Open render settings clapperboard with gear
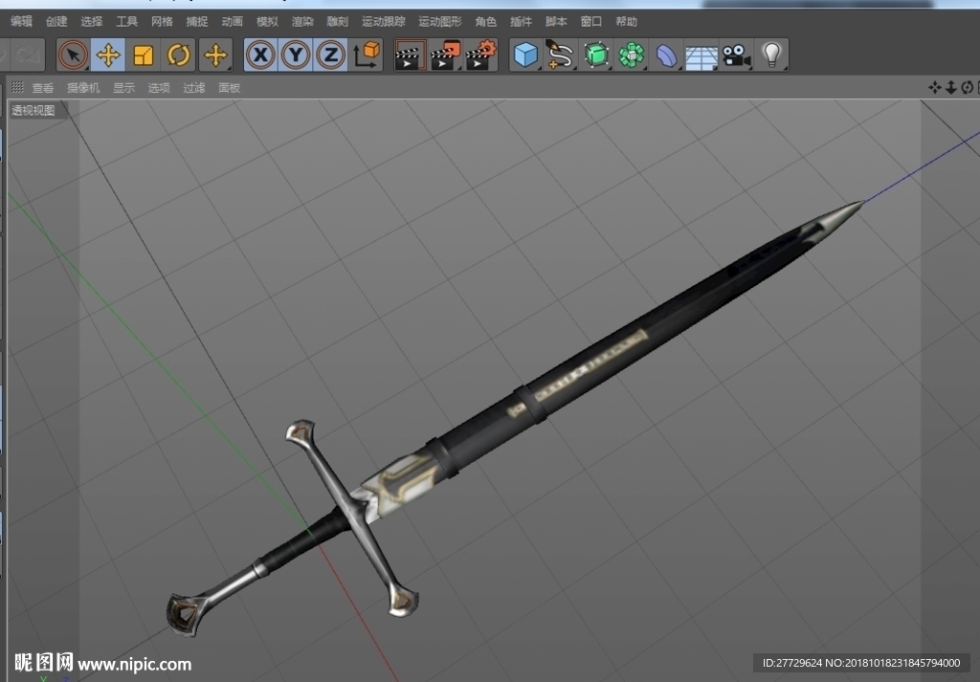This screenshot has height=682, width=980. coord(480,55)
